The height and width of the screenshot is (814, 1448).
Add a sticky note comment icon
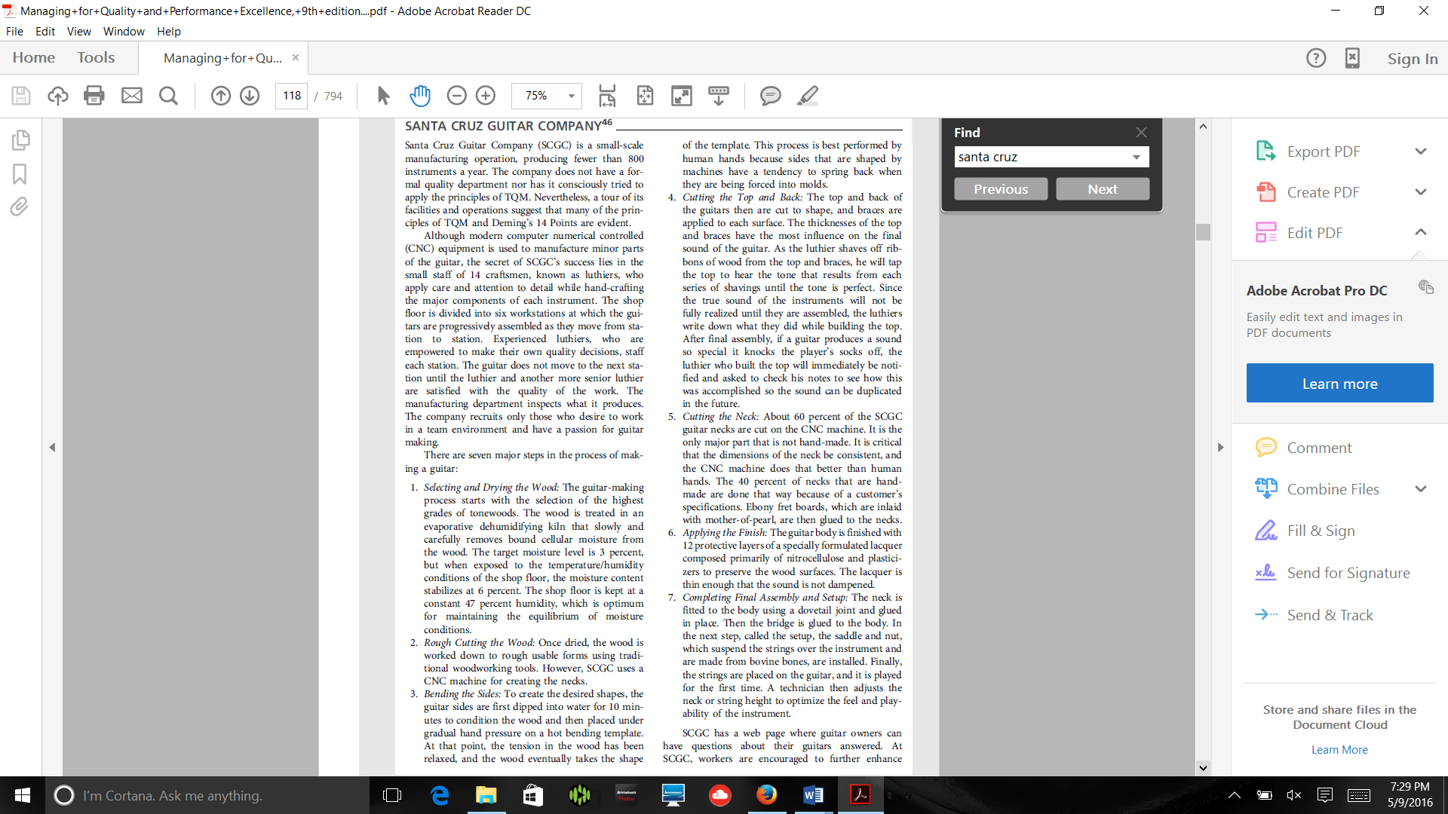pyautogui.click(x=770, y=96)
